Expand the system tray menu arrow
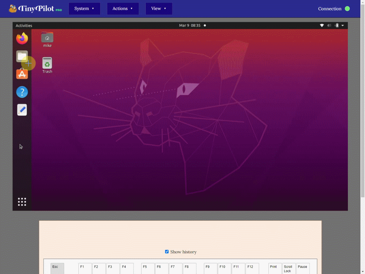365x274 pixels. 343,25
